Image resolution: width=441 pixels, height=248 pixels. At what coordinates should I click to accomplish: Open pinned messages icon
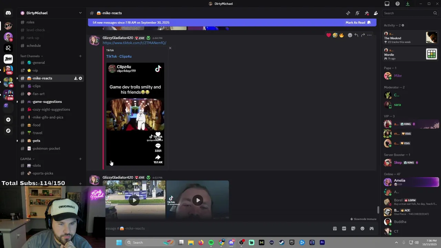coord(367,13)
